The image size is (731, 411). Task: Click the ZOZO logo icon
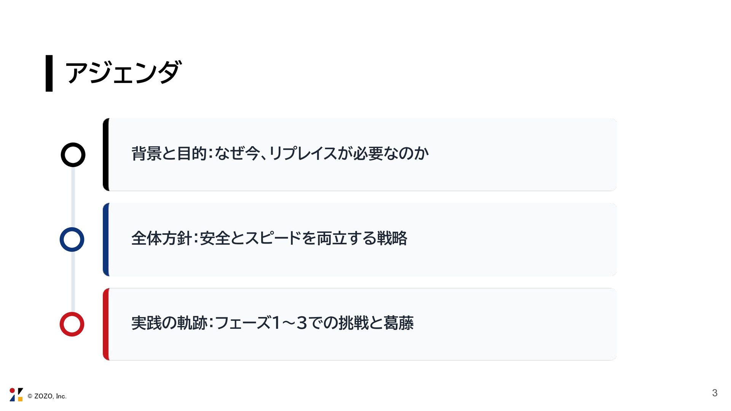16,395
